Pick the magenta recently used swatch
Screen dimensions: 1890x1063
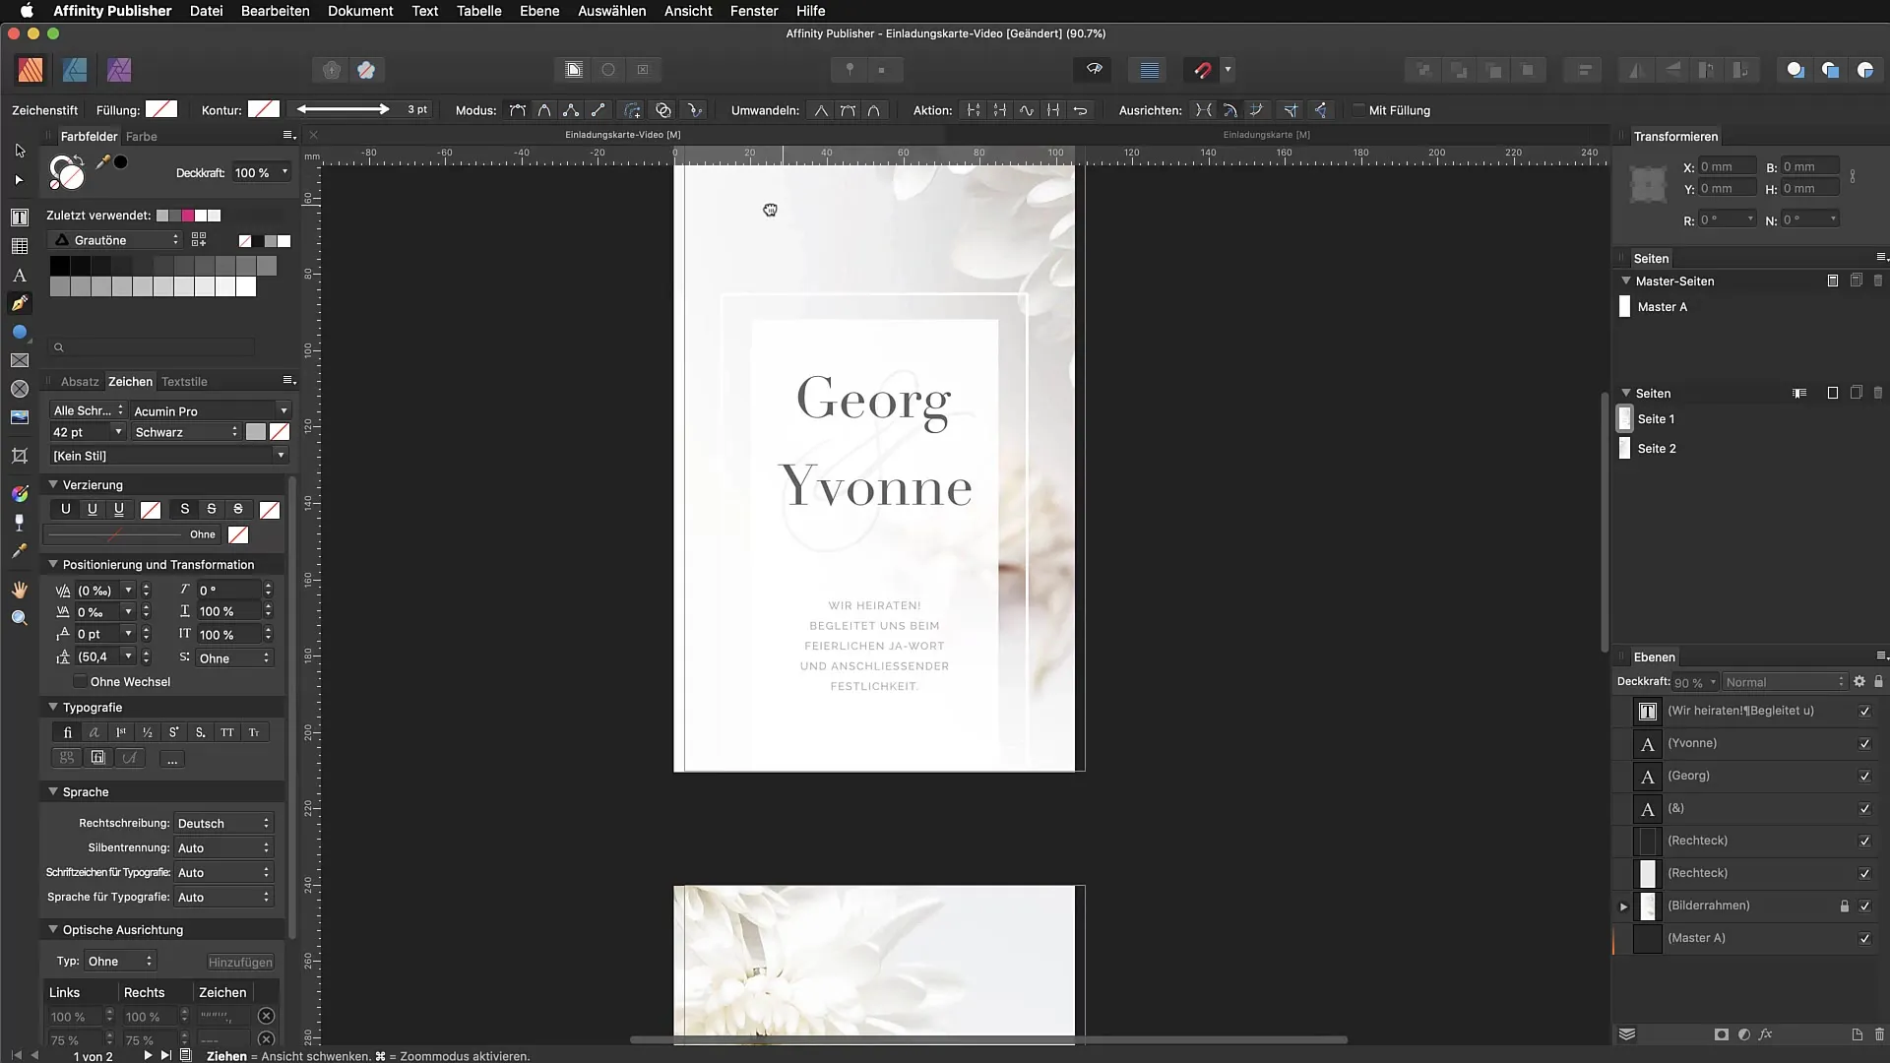[188, 216]
